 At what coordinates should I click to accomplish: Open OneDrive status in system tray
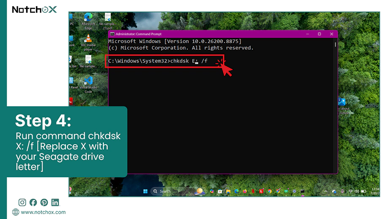[x=334, y=192]
